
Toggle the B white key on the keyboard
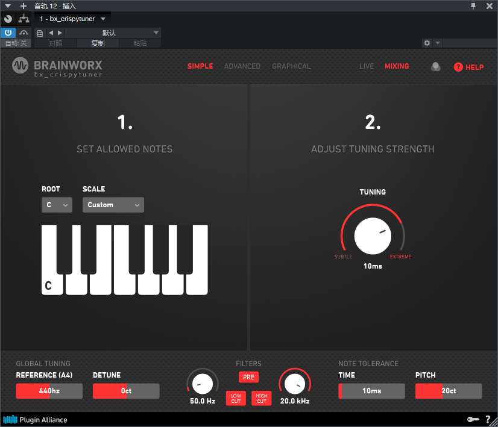click(x=197, y=284)
